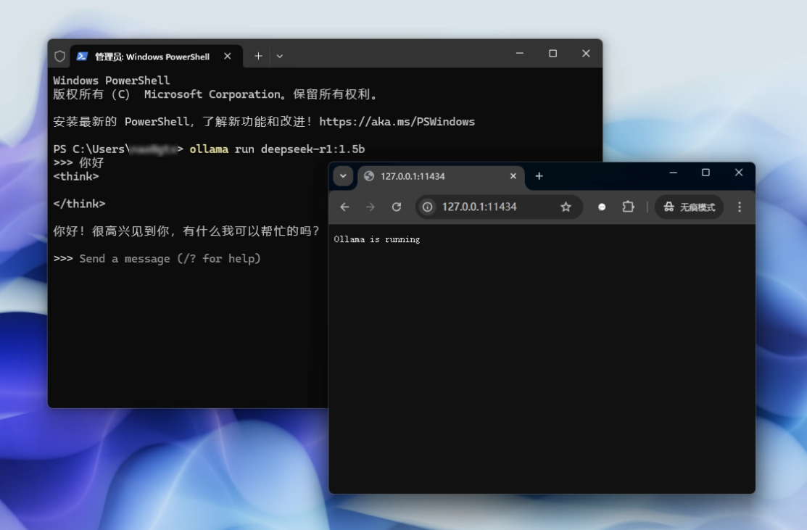Close the PowerShell terminal tab

[228, 56]
